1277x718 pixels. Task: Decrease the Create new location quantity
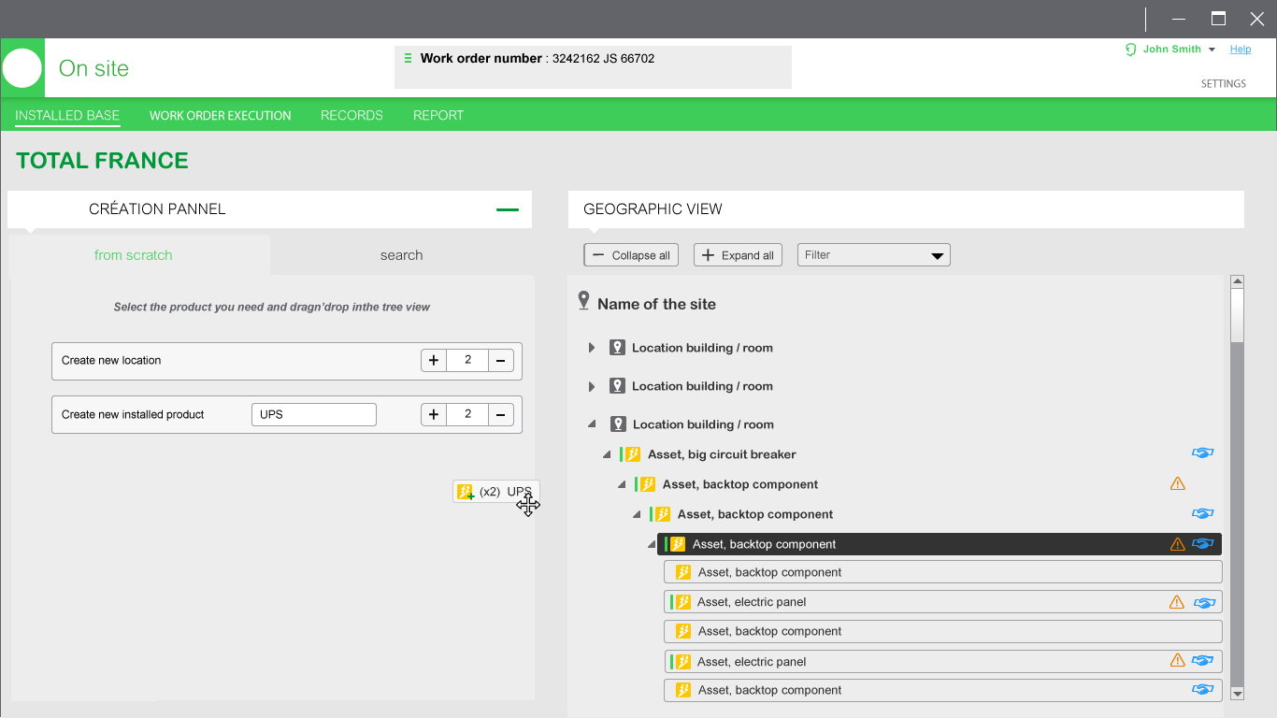point(501,361)
